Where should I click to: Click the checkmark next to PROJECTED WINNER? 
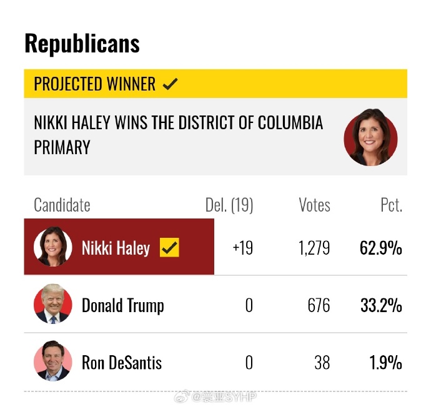[170, 84]
